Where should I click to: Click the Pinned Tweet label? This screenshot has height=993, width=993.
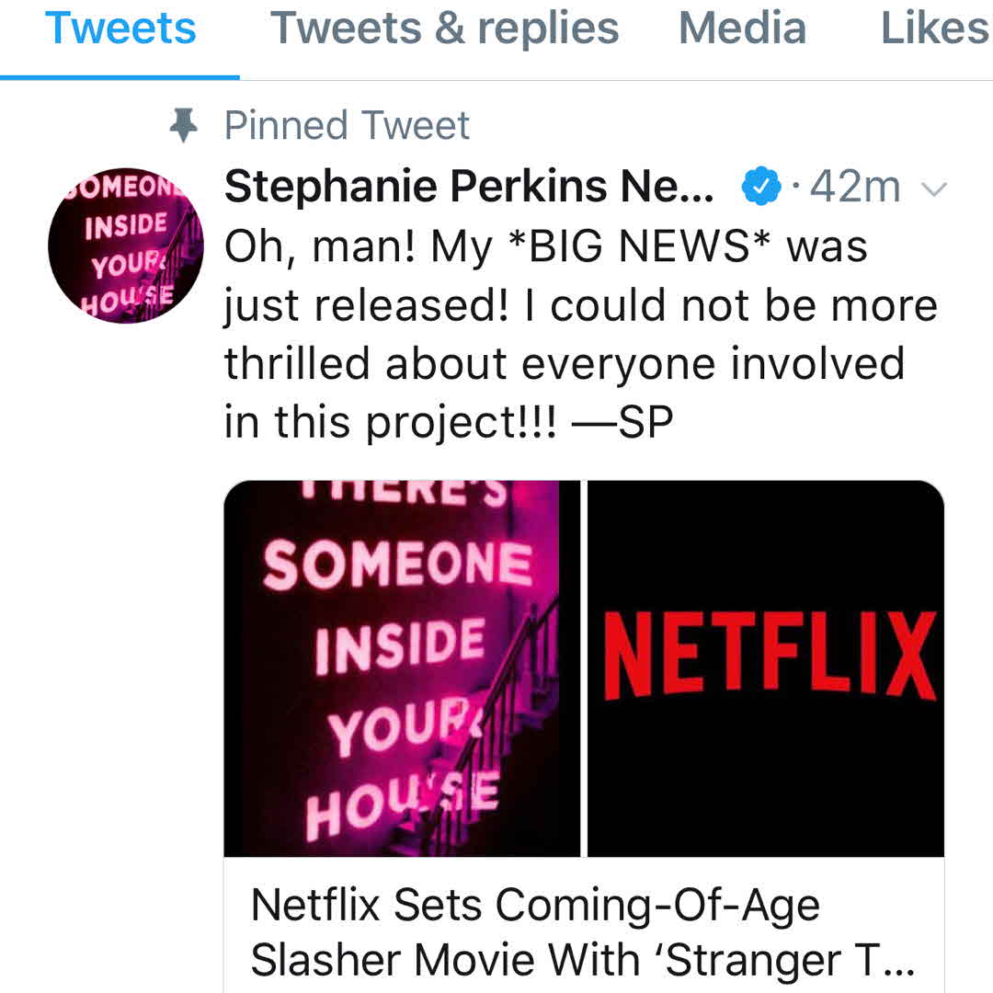(348, 126)
